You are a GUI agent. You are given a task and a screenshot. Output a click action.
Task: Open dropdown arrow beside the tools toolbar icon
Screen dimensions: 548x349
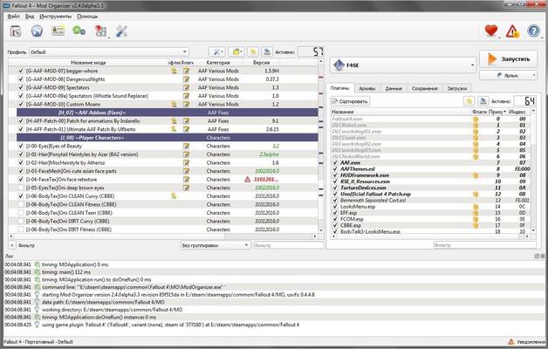point(108,37)
